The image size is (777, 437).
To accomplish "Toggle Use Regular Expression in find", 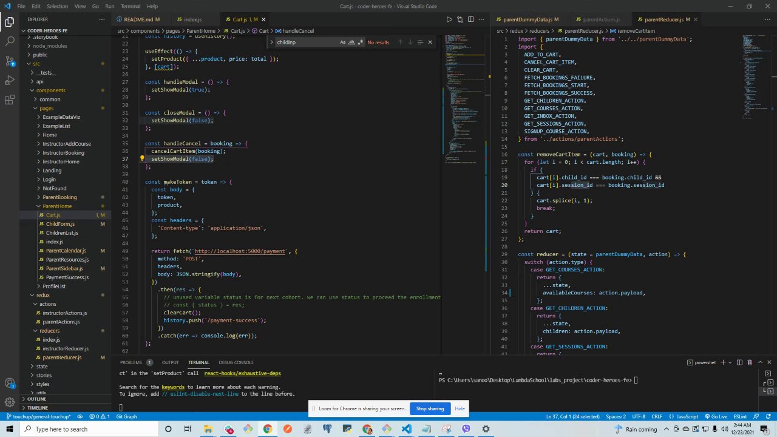I will coord(361,42).
